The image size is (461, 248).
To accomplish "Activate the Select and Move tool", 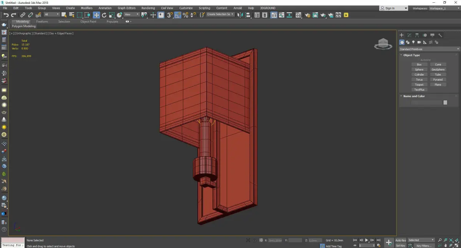I will (x=96, y=15).
